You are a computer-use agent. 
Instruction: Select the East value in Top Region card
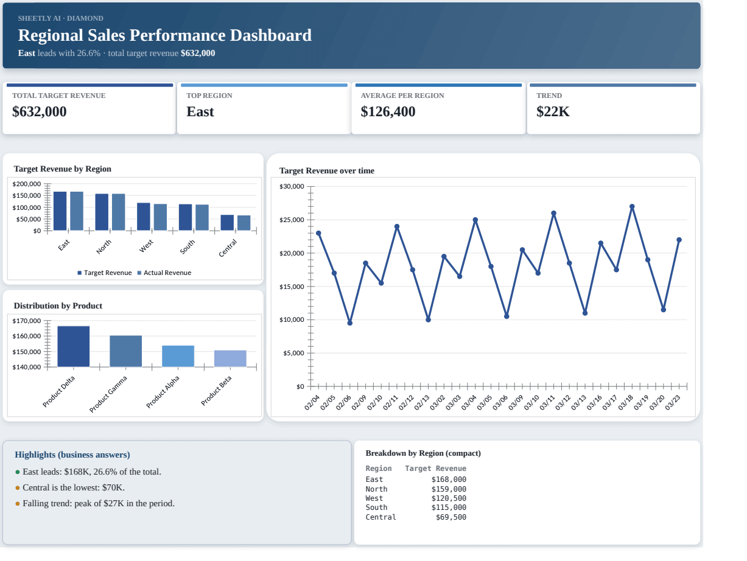[200, 111]
